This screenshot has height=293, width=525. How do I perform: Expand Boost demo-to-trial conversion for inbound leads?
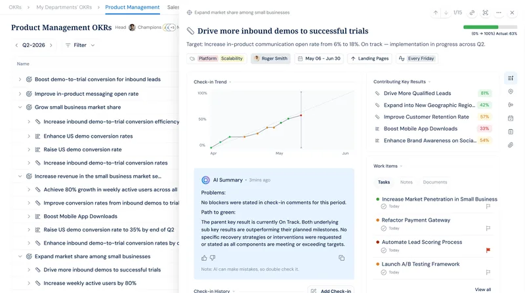pyautogui.click(x=20, y=79)
